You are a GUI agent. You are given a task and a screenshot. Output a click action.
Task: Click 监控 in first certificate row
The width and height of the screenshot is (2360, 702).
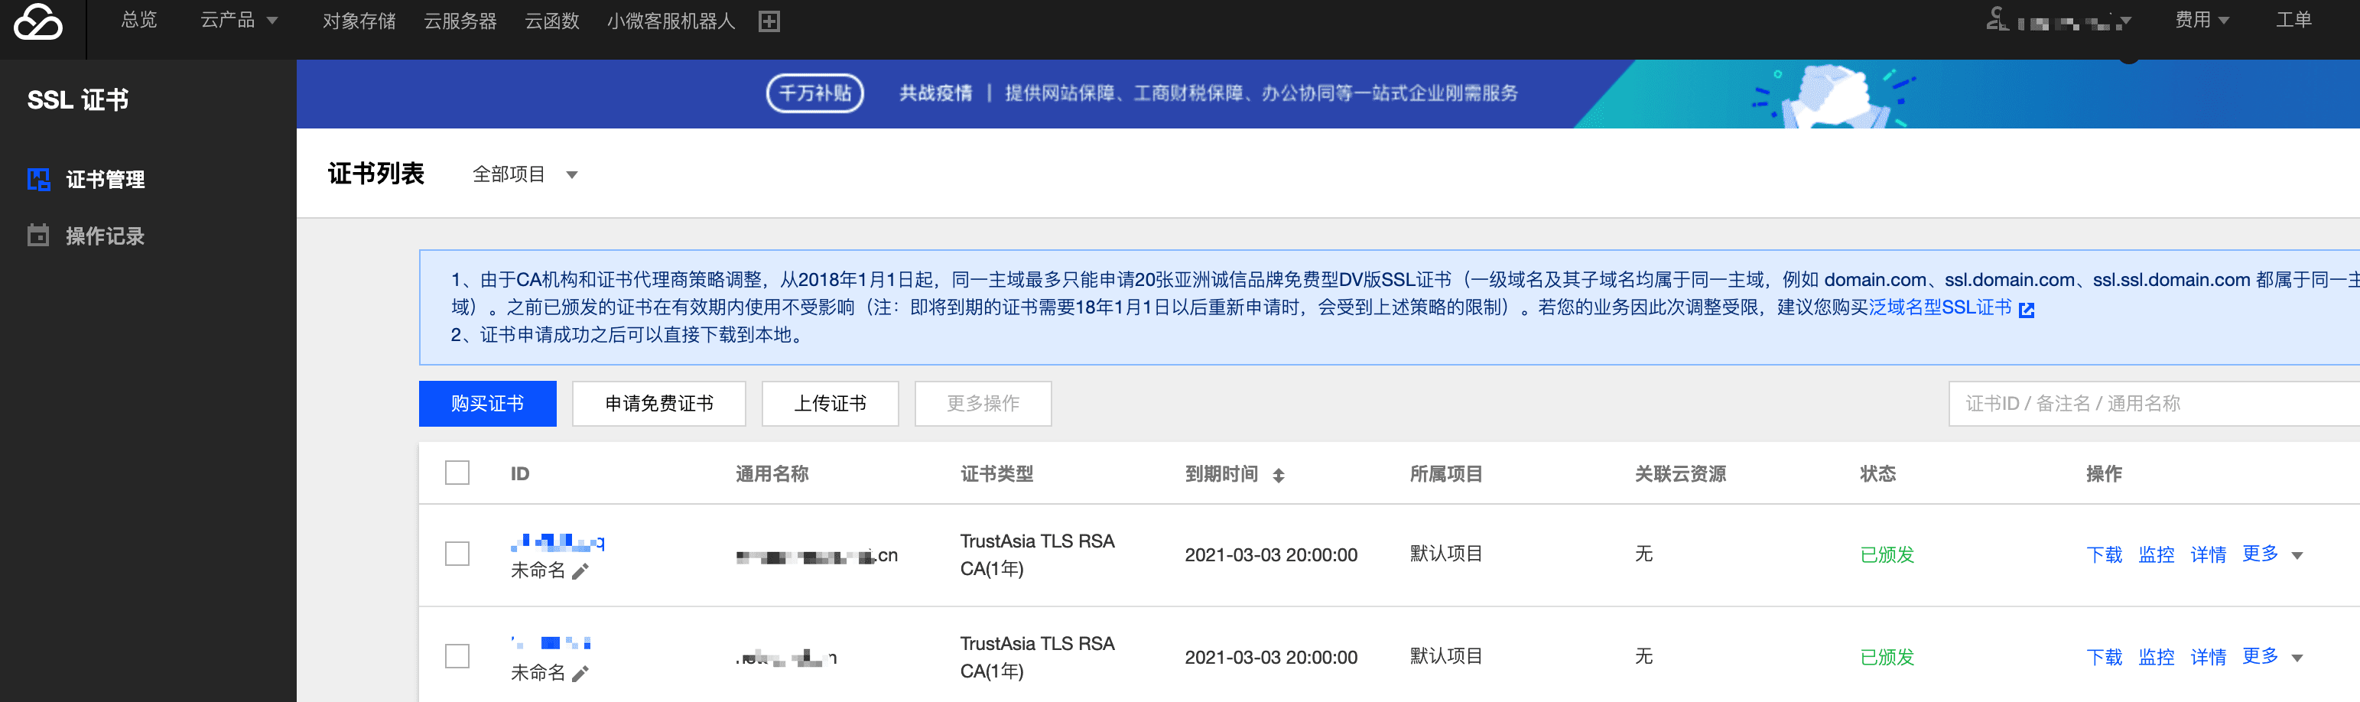pyautogui.click(x=2157, y=554)
